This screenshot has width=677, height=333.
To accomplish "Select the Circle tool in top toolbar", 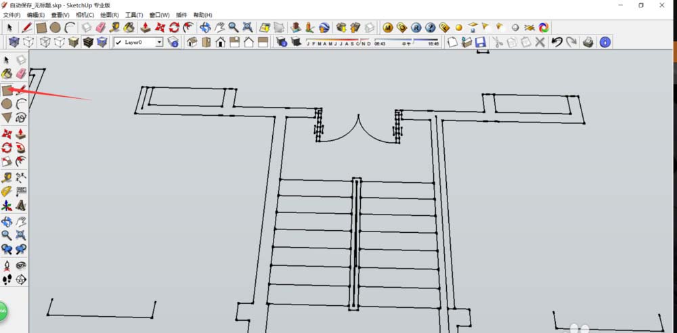I will (56, 28).
